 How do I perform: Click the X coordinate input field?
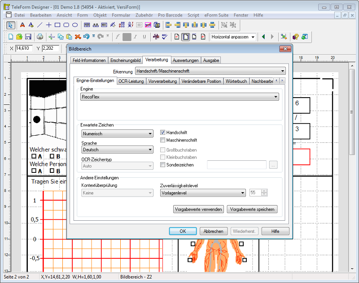tap(25, 48)
